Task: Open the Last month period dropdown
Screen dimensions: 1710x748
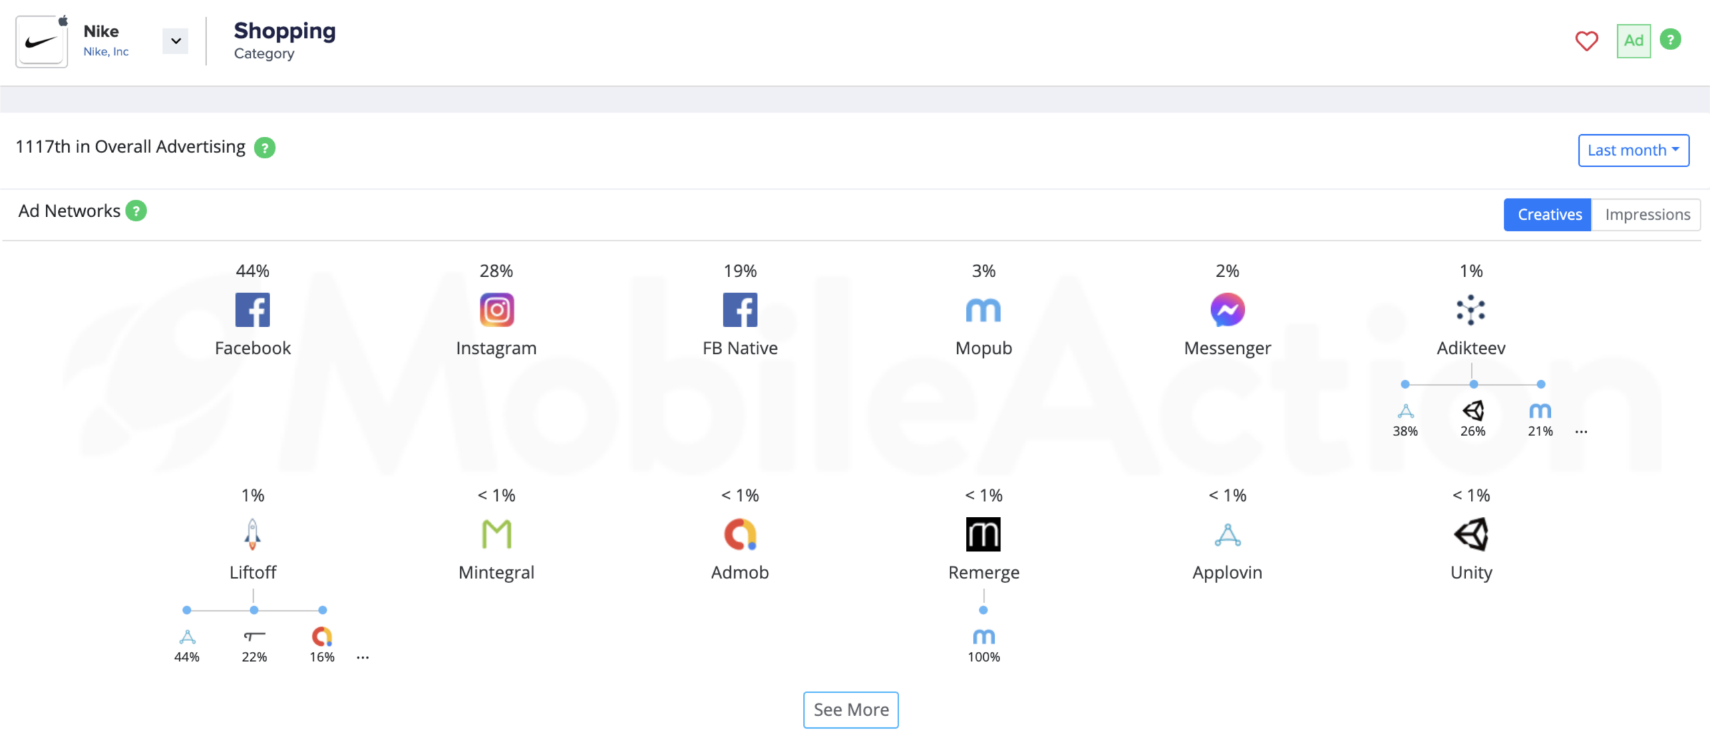Action: click(1633, 150)
